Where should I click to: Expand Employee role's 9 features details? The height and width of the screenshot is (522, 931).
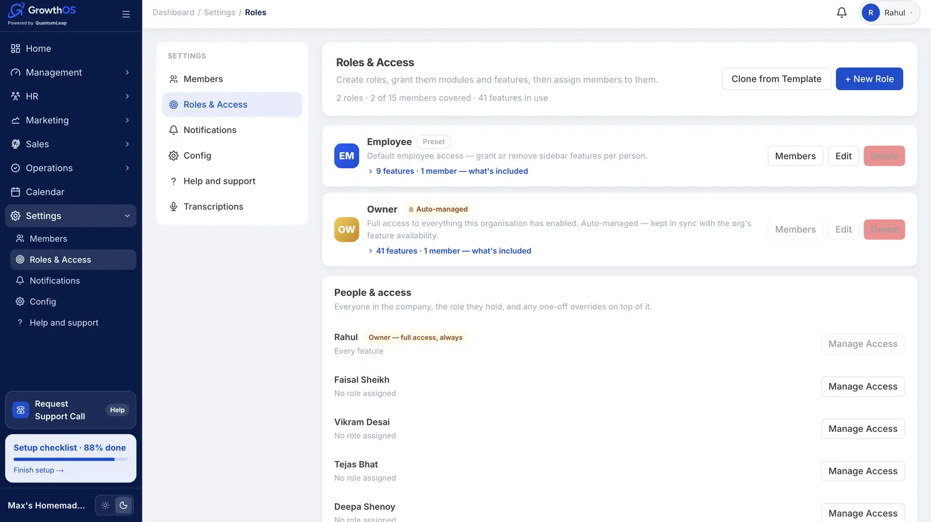coord(448,171)
